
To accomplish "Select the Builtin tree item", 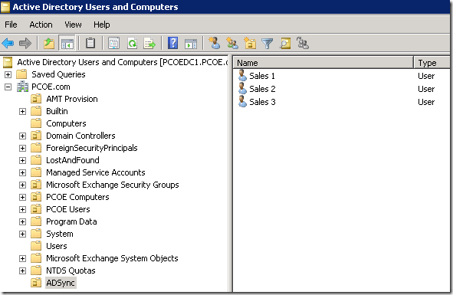I will 57,111.
